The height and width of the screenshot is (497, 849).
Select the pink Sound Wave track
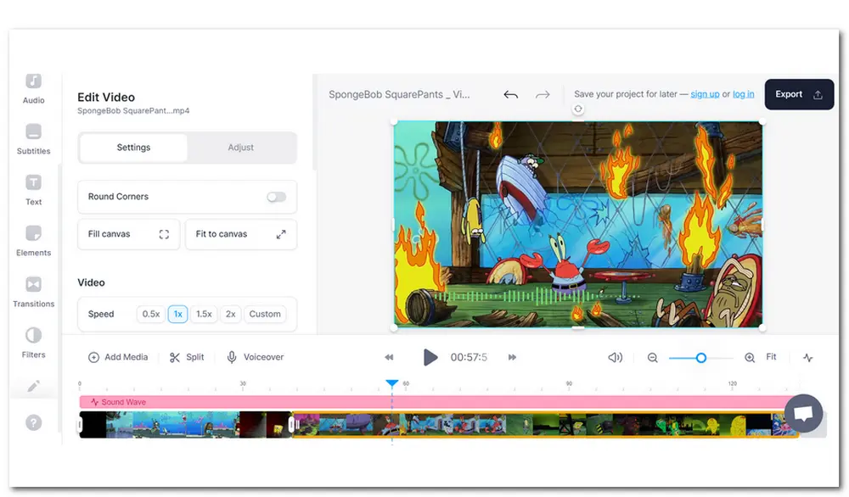pos(436,402)
